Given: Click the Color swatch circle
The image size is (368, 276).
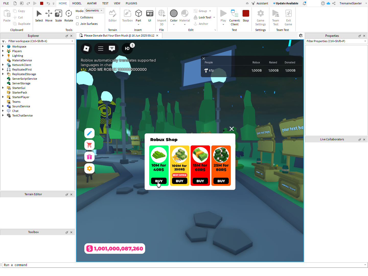Looking at the screenshot, I should [174, 13].
